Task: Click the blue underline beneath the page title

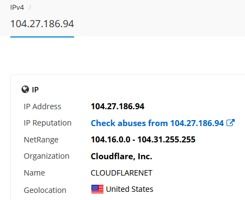Action: 42,37
